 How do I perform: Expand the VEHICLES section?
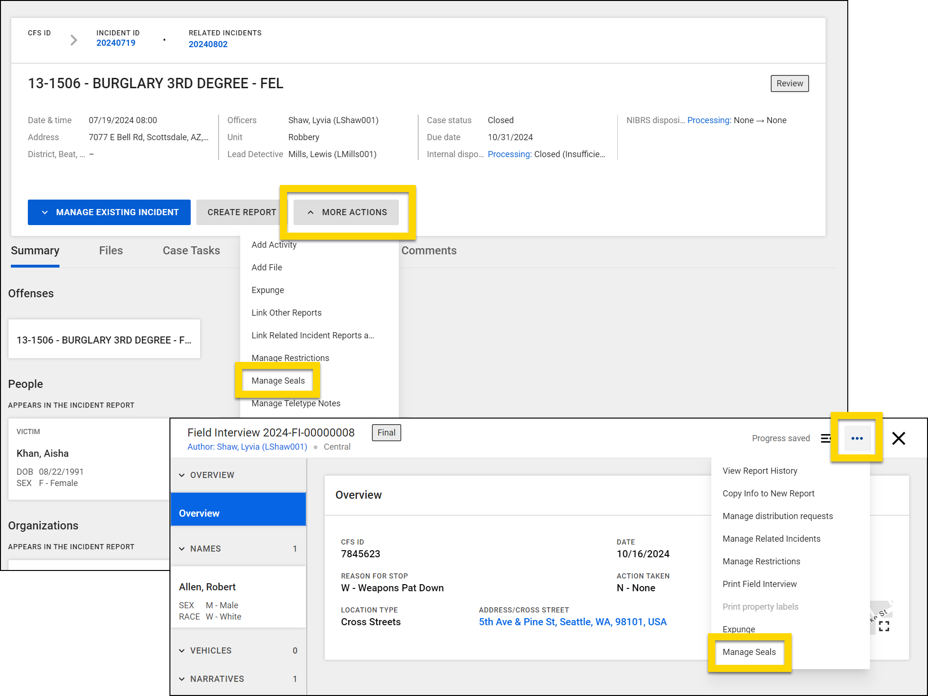238,651
